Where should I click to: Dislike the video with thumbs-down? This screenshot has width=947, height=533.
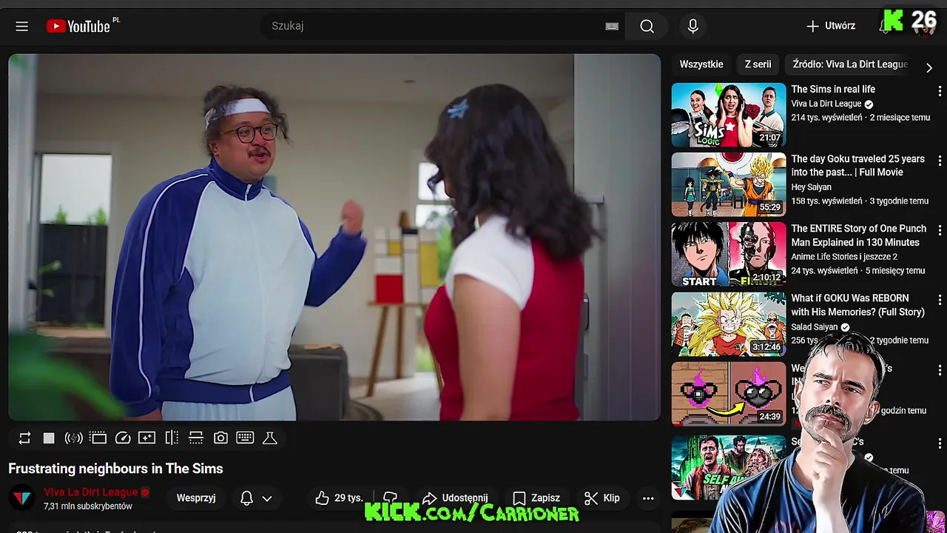[391, 498]
